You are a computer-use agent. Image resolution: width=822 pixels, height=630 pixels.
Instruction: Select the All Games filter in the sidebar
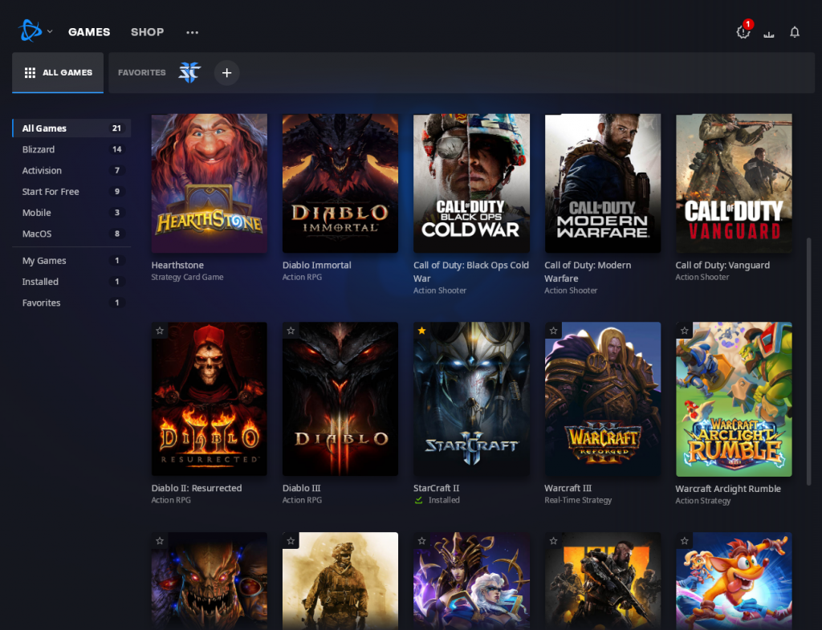point(71,128)
